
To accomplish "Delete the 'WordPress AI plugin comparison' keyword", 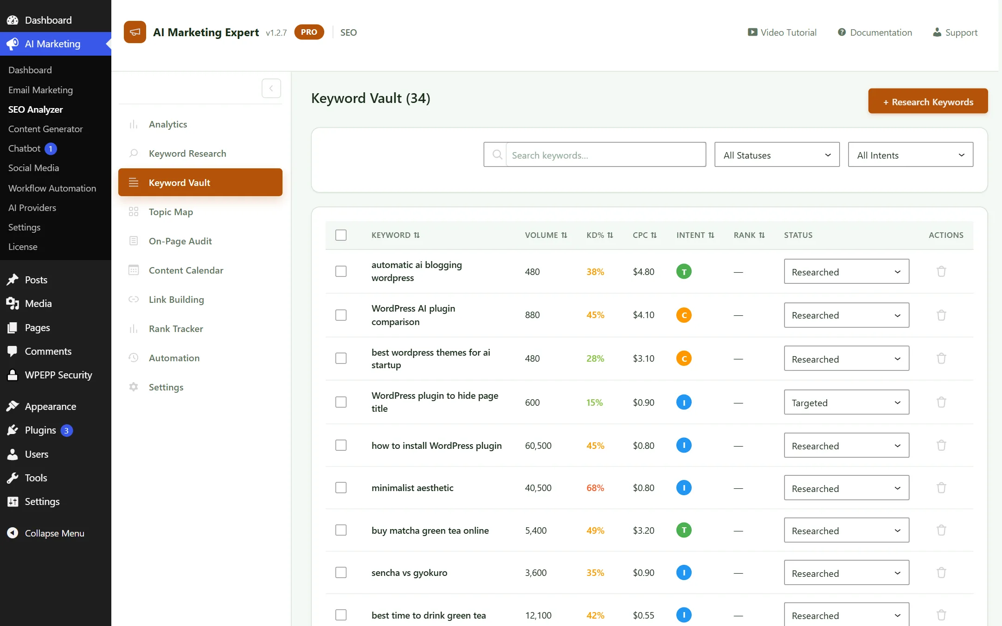I will click(x=941, y=315).
